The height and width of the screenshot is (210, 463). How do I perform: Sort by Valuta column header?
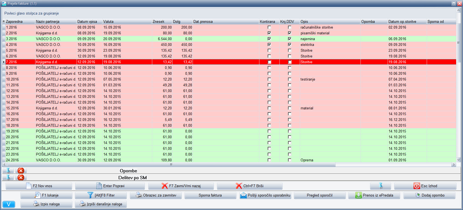(127, 21)
